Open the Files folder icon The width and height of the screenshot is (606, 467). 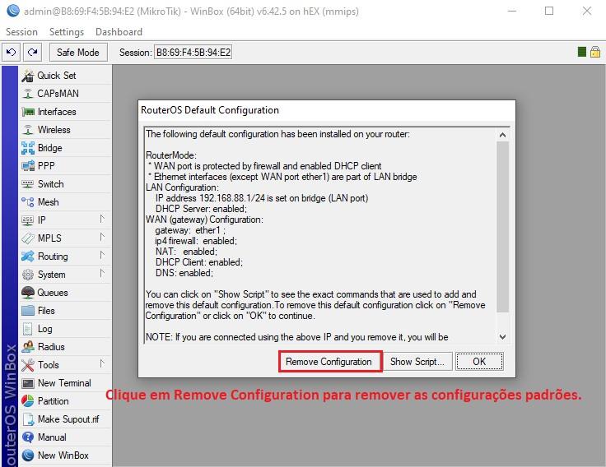(x=28, y=310)
